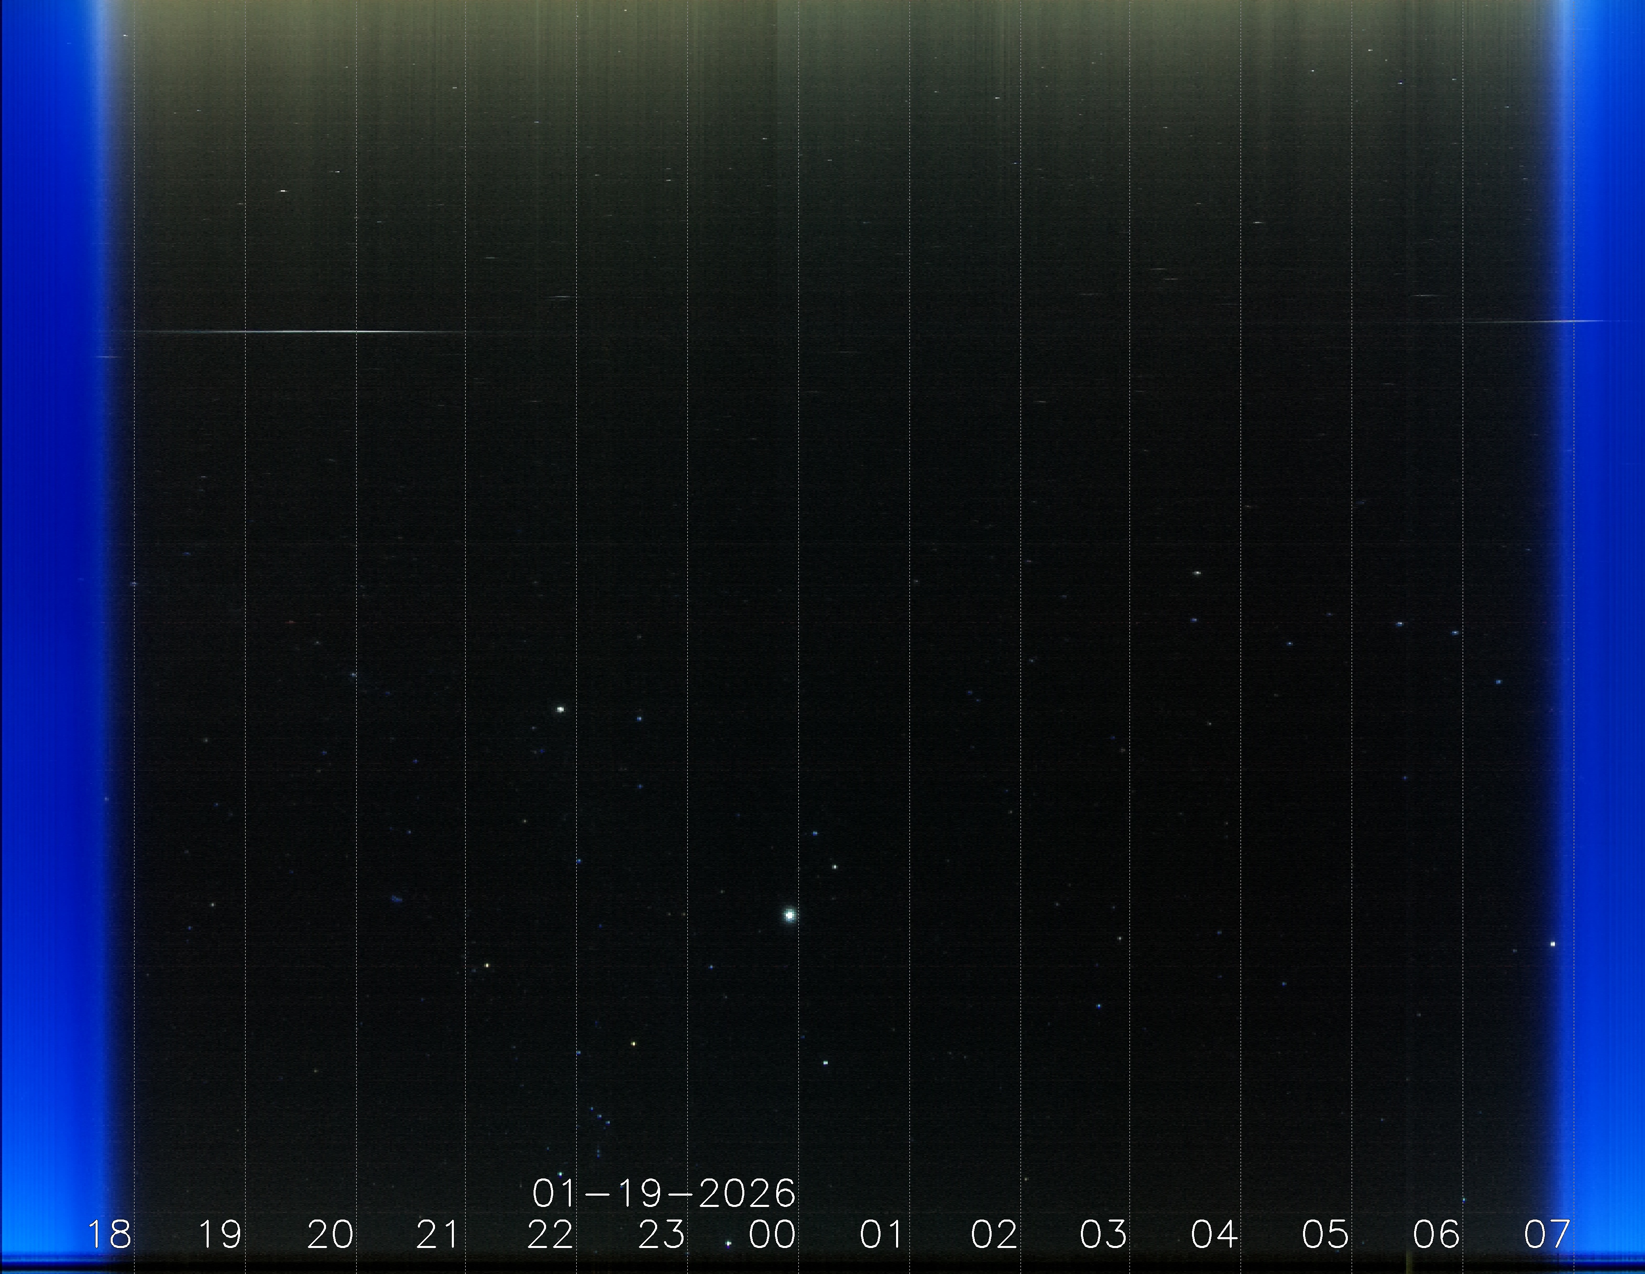Click the bright white dot above the 07 label
The height and width of the screenshot is (1274, 1645).
1552,943
